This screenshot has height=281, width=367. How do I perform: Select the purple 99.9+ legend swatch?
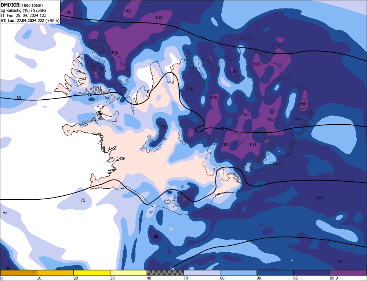click(x=348, y=273)
